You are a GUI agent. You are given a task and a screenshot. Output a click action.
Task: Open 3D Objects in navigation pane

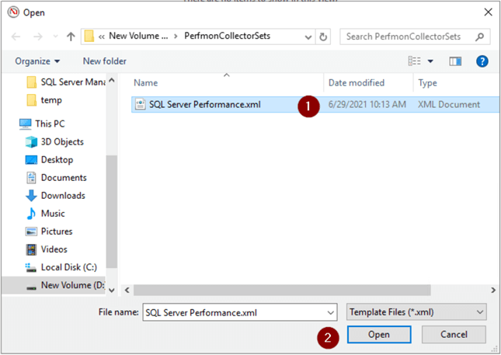[54, 141]
